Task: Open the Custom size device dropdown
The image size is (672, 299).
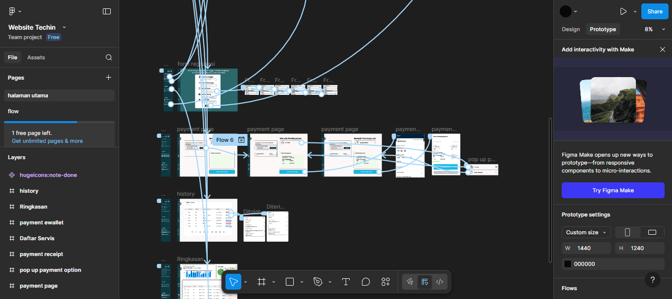Action: (586, 232)
